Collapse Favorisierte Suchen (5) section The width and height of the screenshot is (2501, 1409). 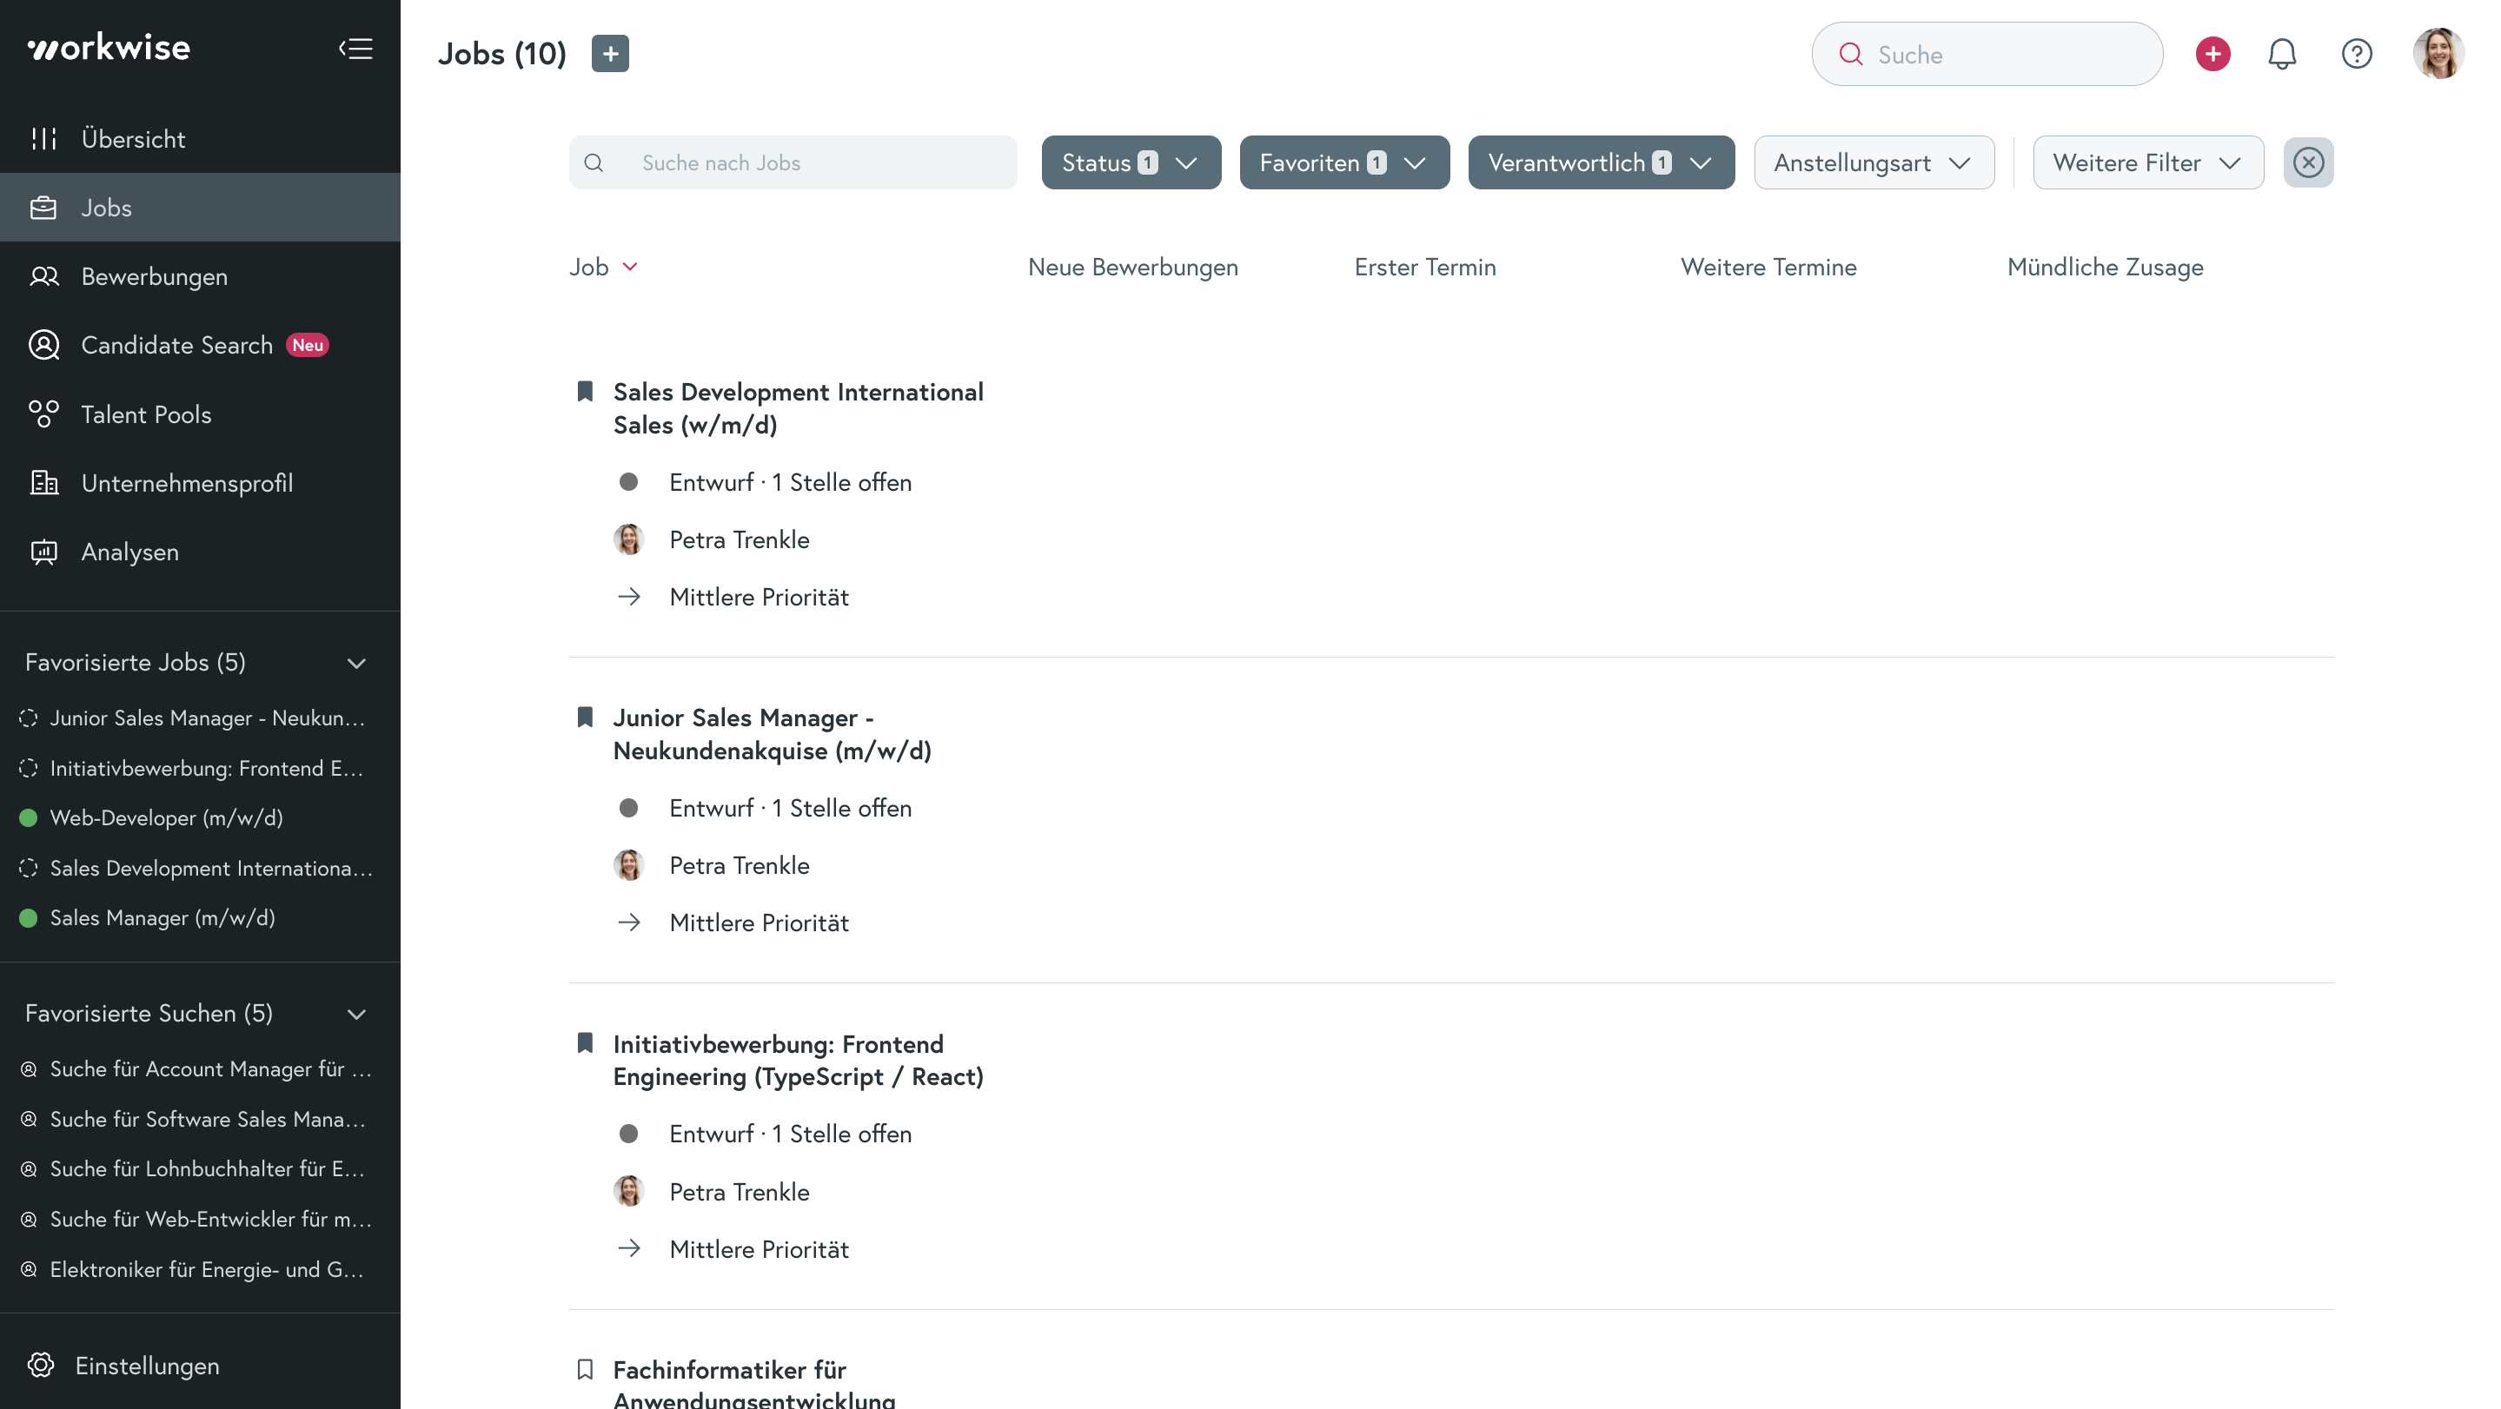(356, 1014)
